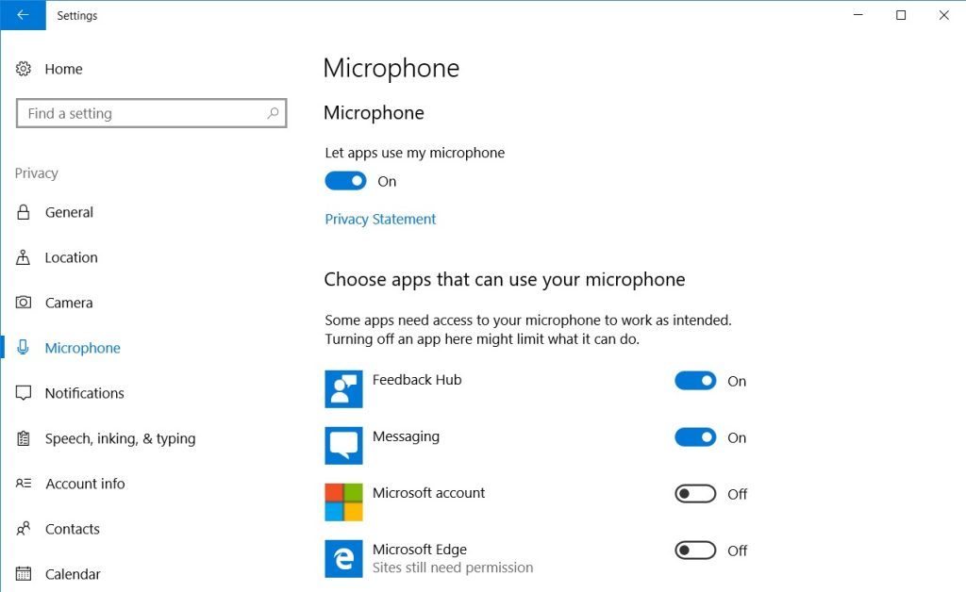Select the Microsoft Edge app icon
Screen dimensions: 966x592
point(343,558)
